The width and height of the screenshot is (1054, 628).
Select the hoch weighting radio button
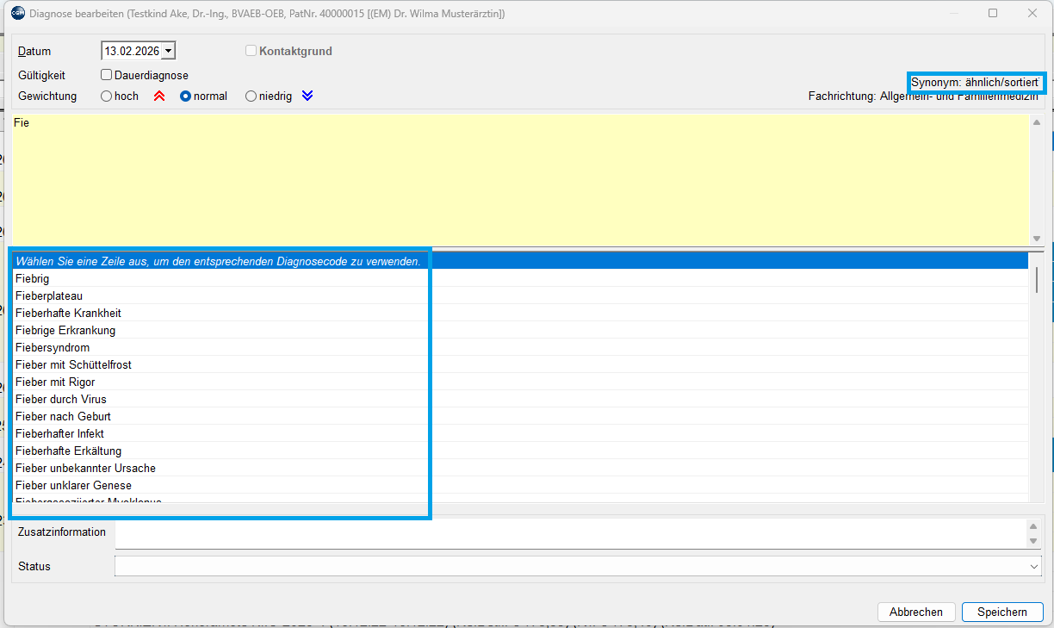[x=107, y=96]
